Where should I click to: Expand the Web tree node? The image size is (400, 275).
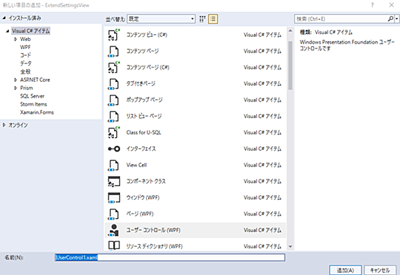(x=16, y=39)
